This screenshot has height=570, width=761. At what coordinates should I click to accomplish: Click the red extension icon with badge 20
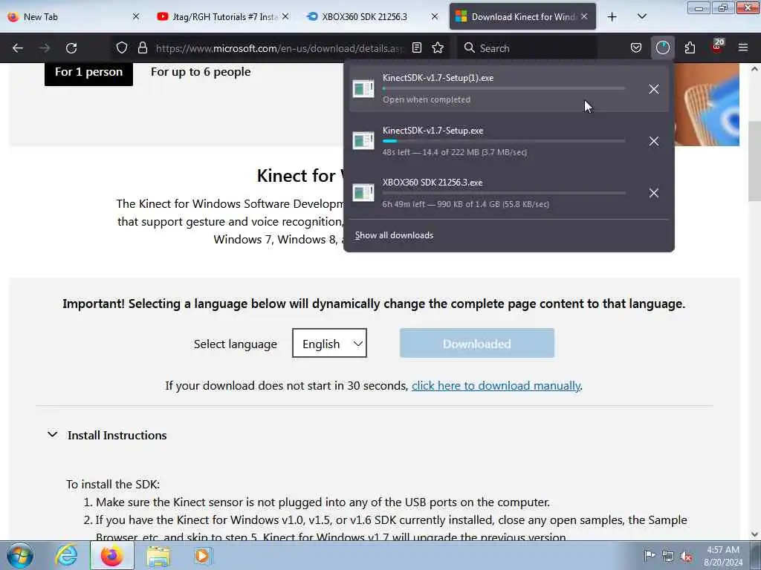[x=717, y=47]
